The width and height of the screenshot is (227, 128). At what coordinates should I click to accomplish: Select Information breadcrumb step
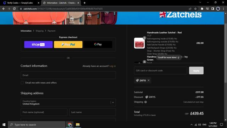(26, 31)
